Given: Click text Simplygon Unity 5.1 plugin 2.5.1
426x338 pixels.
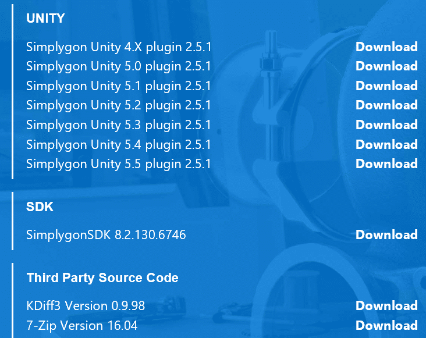Looking at the screenshot, I should tap(119, 86).
